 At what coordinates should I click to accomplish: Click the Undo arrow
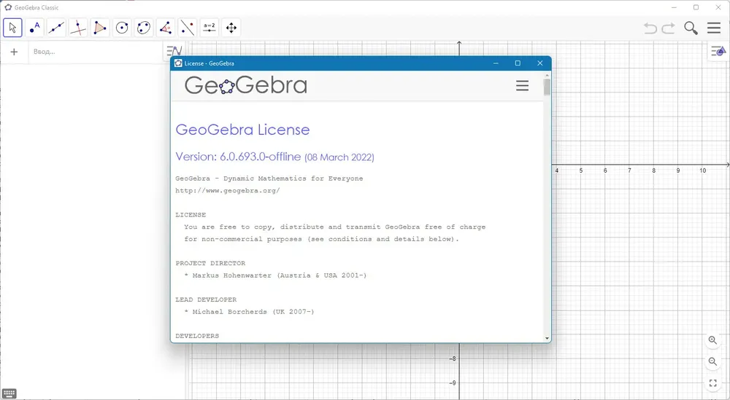(x=650, y=28)
